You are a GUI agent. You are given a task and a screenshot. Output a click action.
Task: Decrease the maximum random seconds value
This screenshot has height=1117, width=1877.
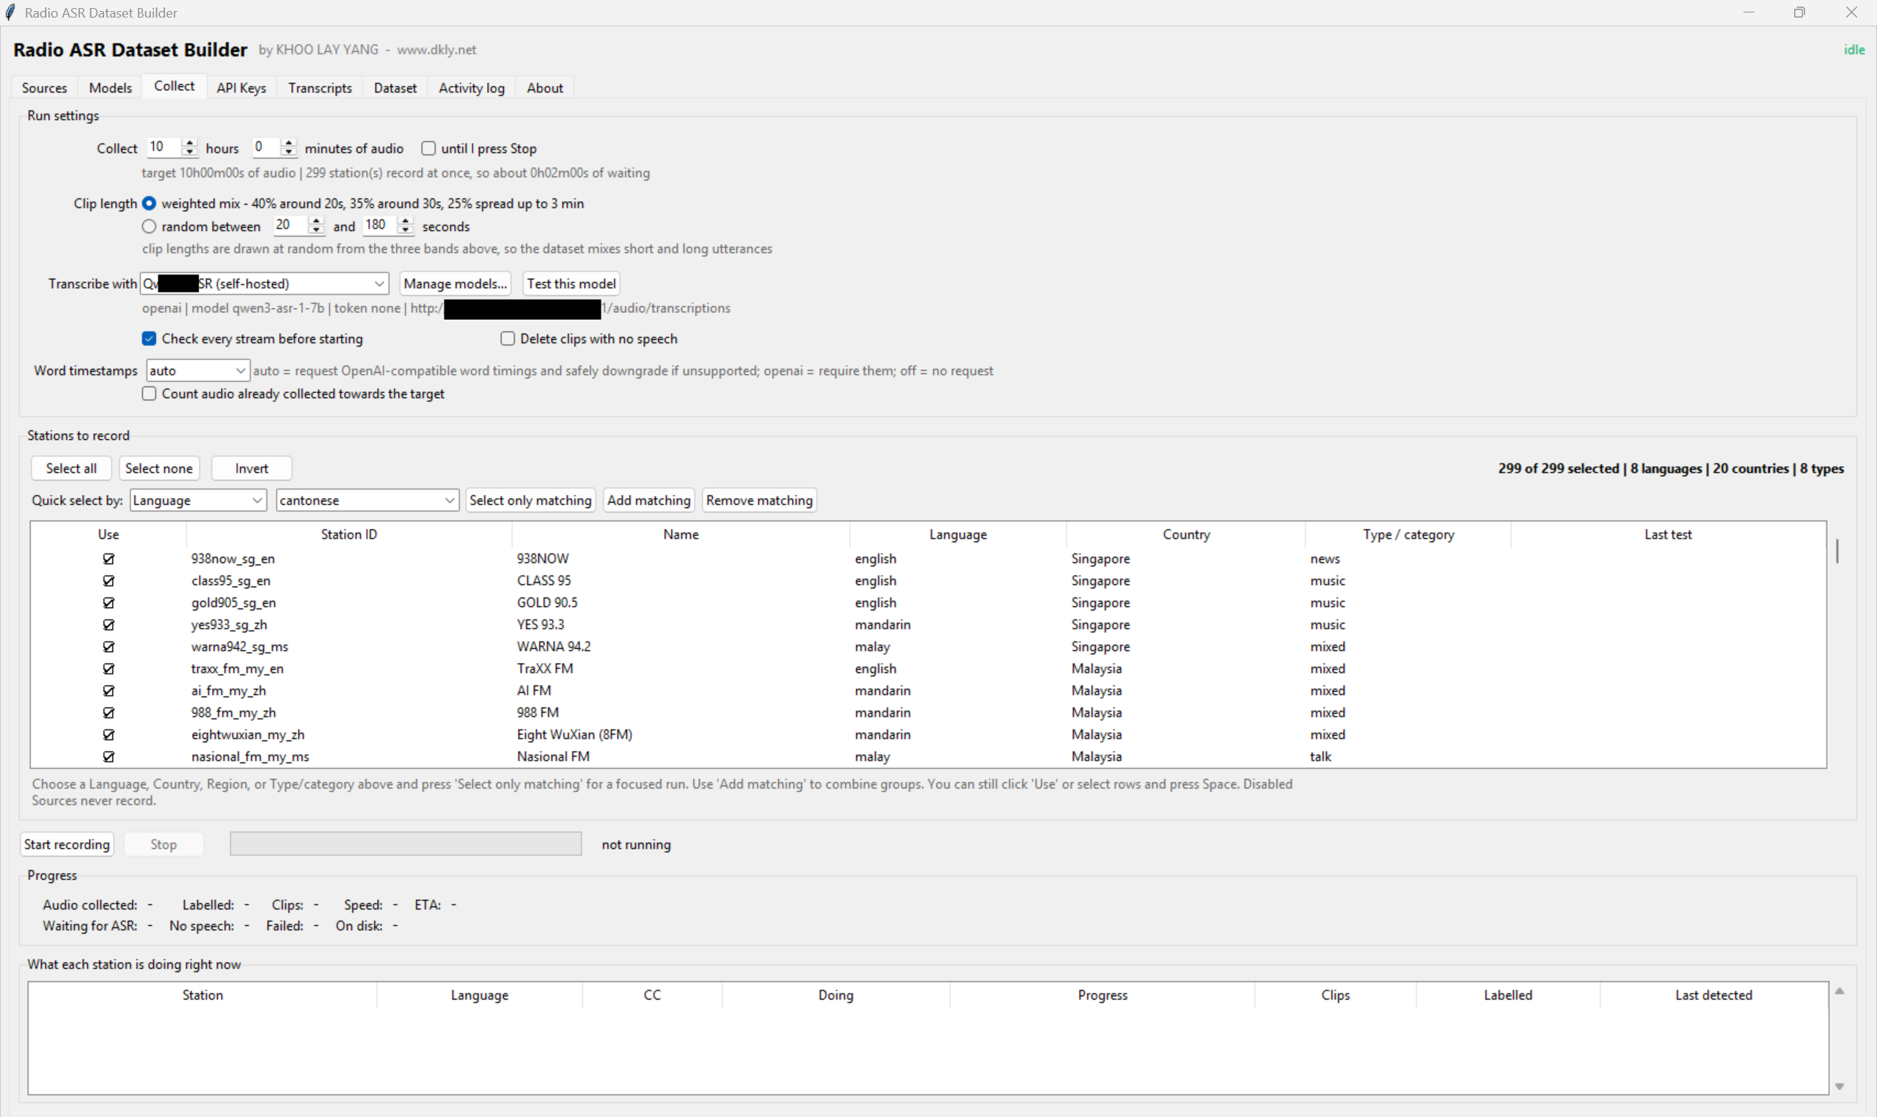click(405, 230)
